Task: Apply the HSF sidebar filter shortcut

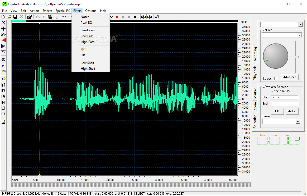Action: click(x=3, y=103)
